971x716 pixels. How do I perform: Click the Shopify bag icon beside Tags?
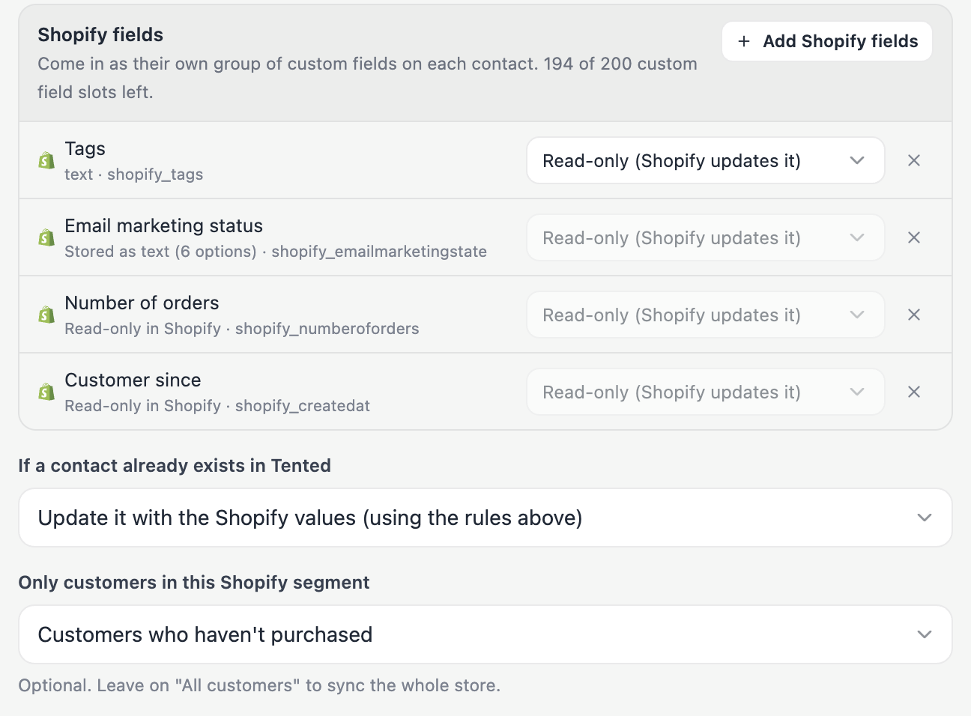[x=46, y=160]
